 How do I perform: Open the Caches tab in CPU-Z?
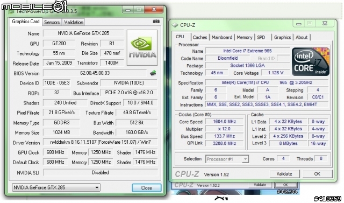(200, 37)
